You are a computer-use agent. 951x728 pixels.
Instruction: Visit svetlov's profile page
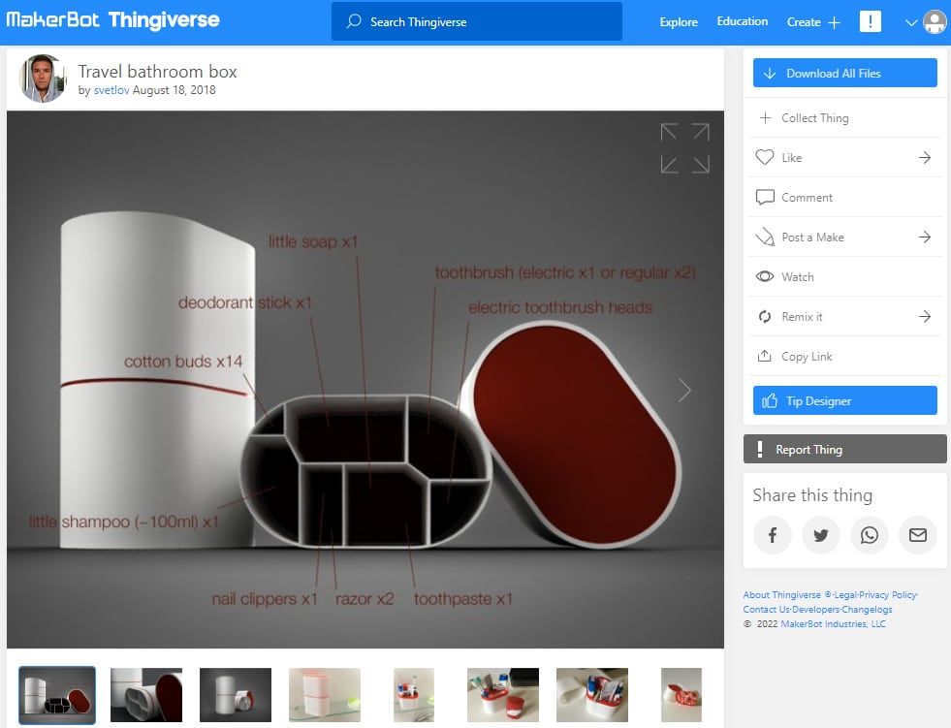114,88
